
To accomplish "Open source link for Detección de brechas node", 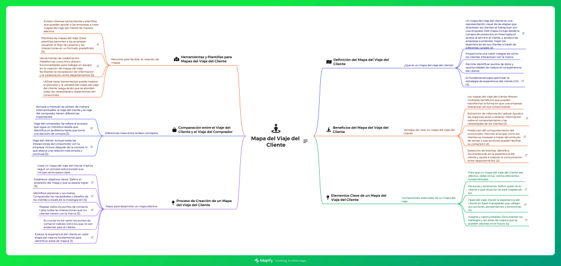I will pyautogui.click(x=526, y=155).
